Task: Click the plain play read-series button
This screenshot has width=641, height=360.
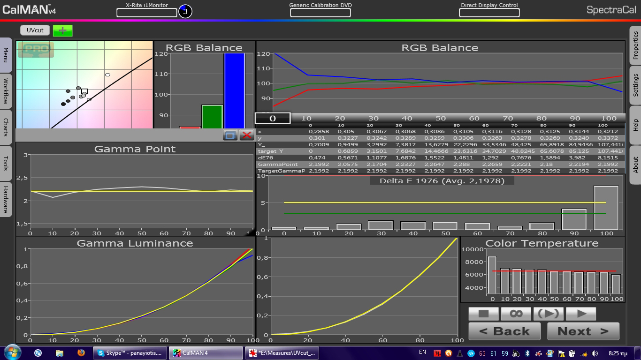Action: 580,314
